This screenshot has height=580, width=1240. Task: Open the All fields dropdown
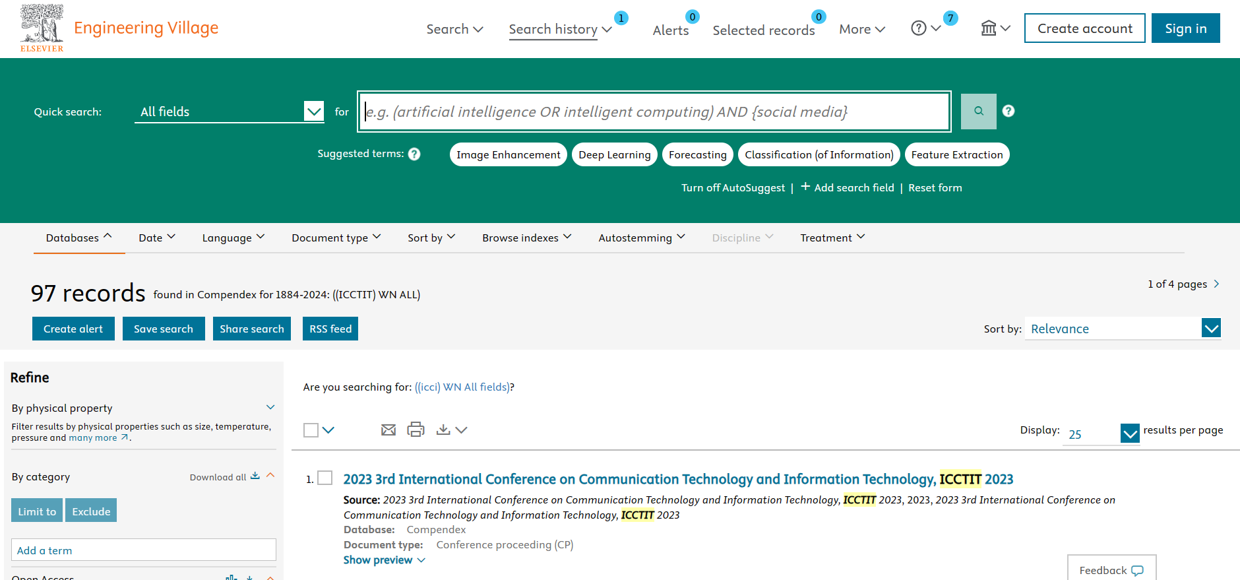click(x=230, y=112)
